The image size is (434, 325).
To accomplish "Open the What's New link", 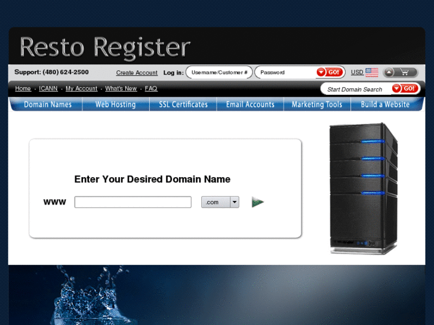I will 121,88.
